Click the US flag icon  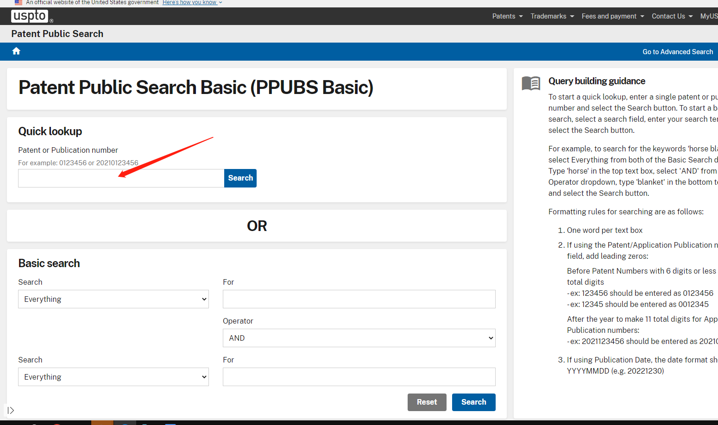pyautogui.click(x=19, y=2)
